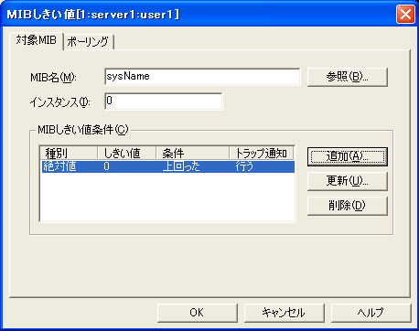419x331 pixels.
Task: Click the MIB名 input field
Action: click(x=202, y=77)
